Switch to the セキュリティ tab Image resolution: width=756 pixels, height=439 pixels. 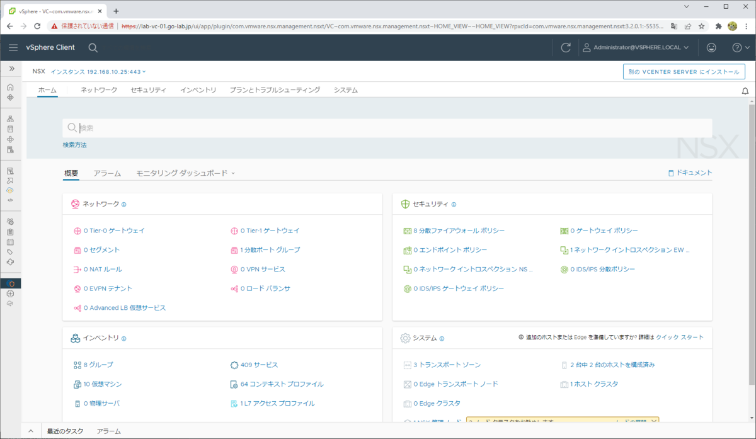pos(149,89)
